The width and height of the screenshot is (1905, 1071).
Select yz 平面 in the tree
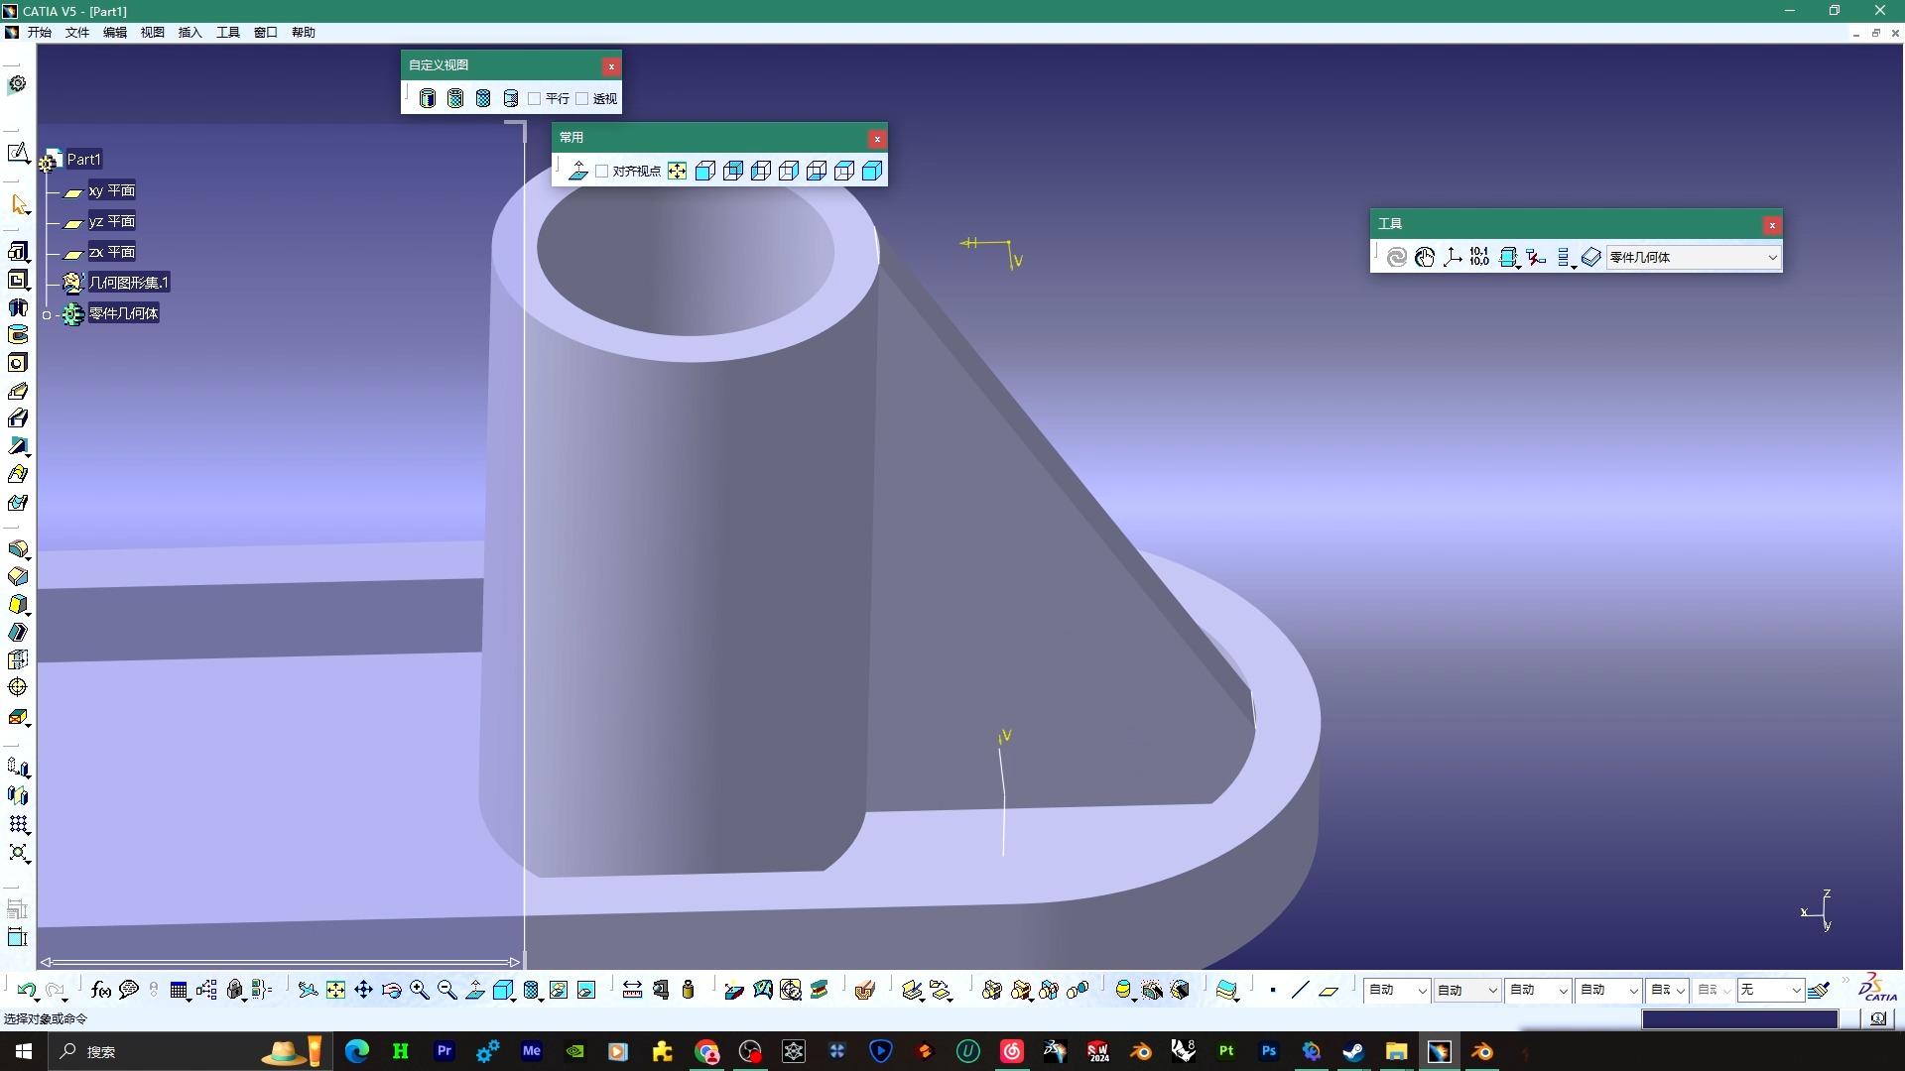pos(111,221)
